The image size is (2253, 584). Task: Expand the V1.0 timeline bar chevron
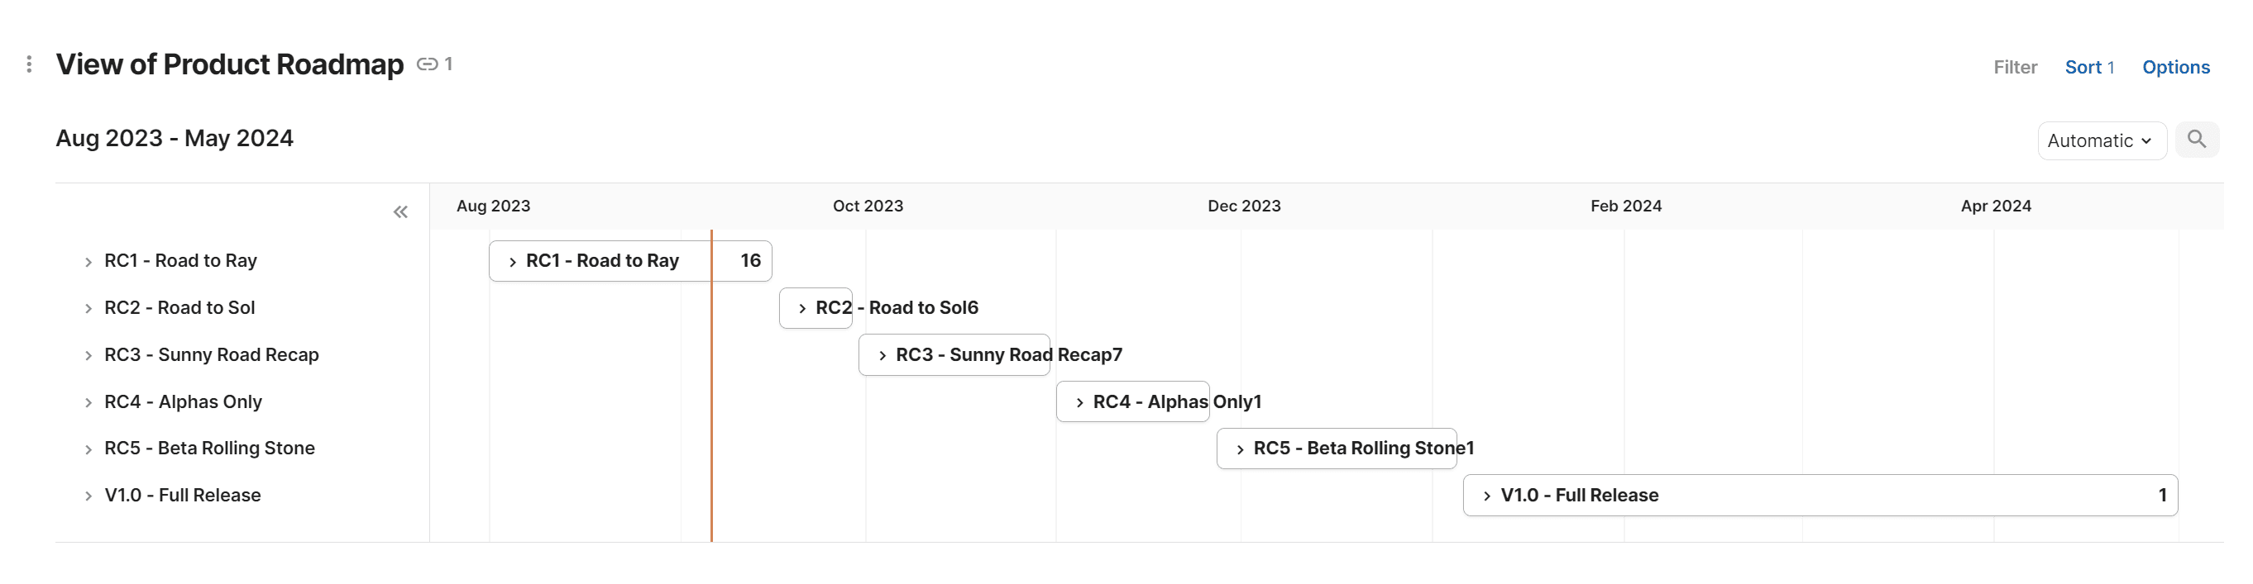[x=1487, y=496]
